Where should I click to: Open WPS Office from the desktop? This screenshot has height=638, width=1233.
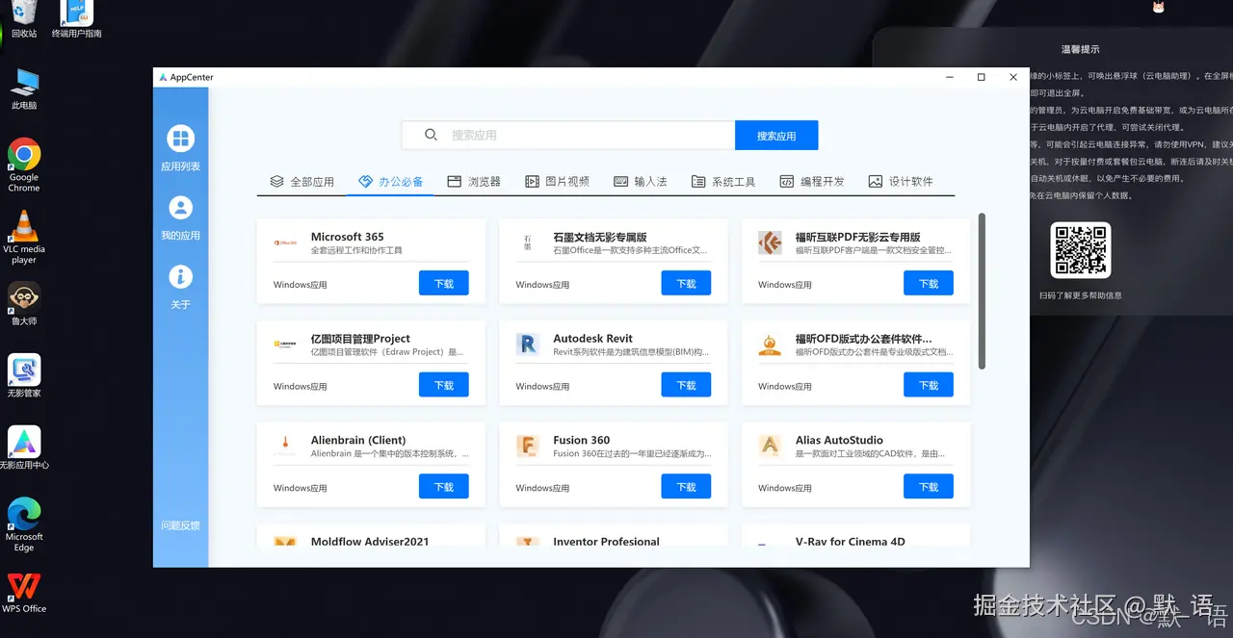point(23,586)
